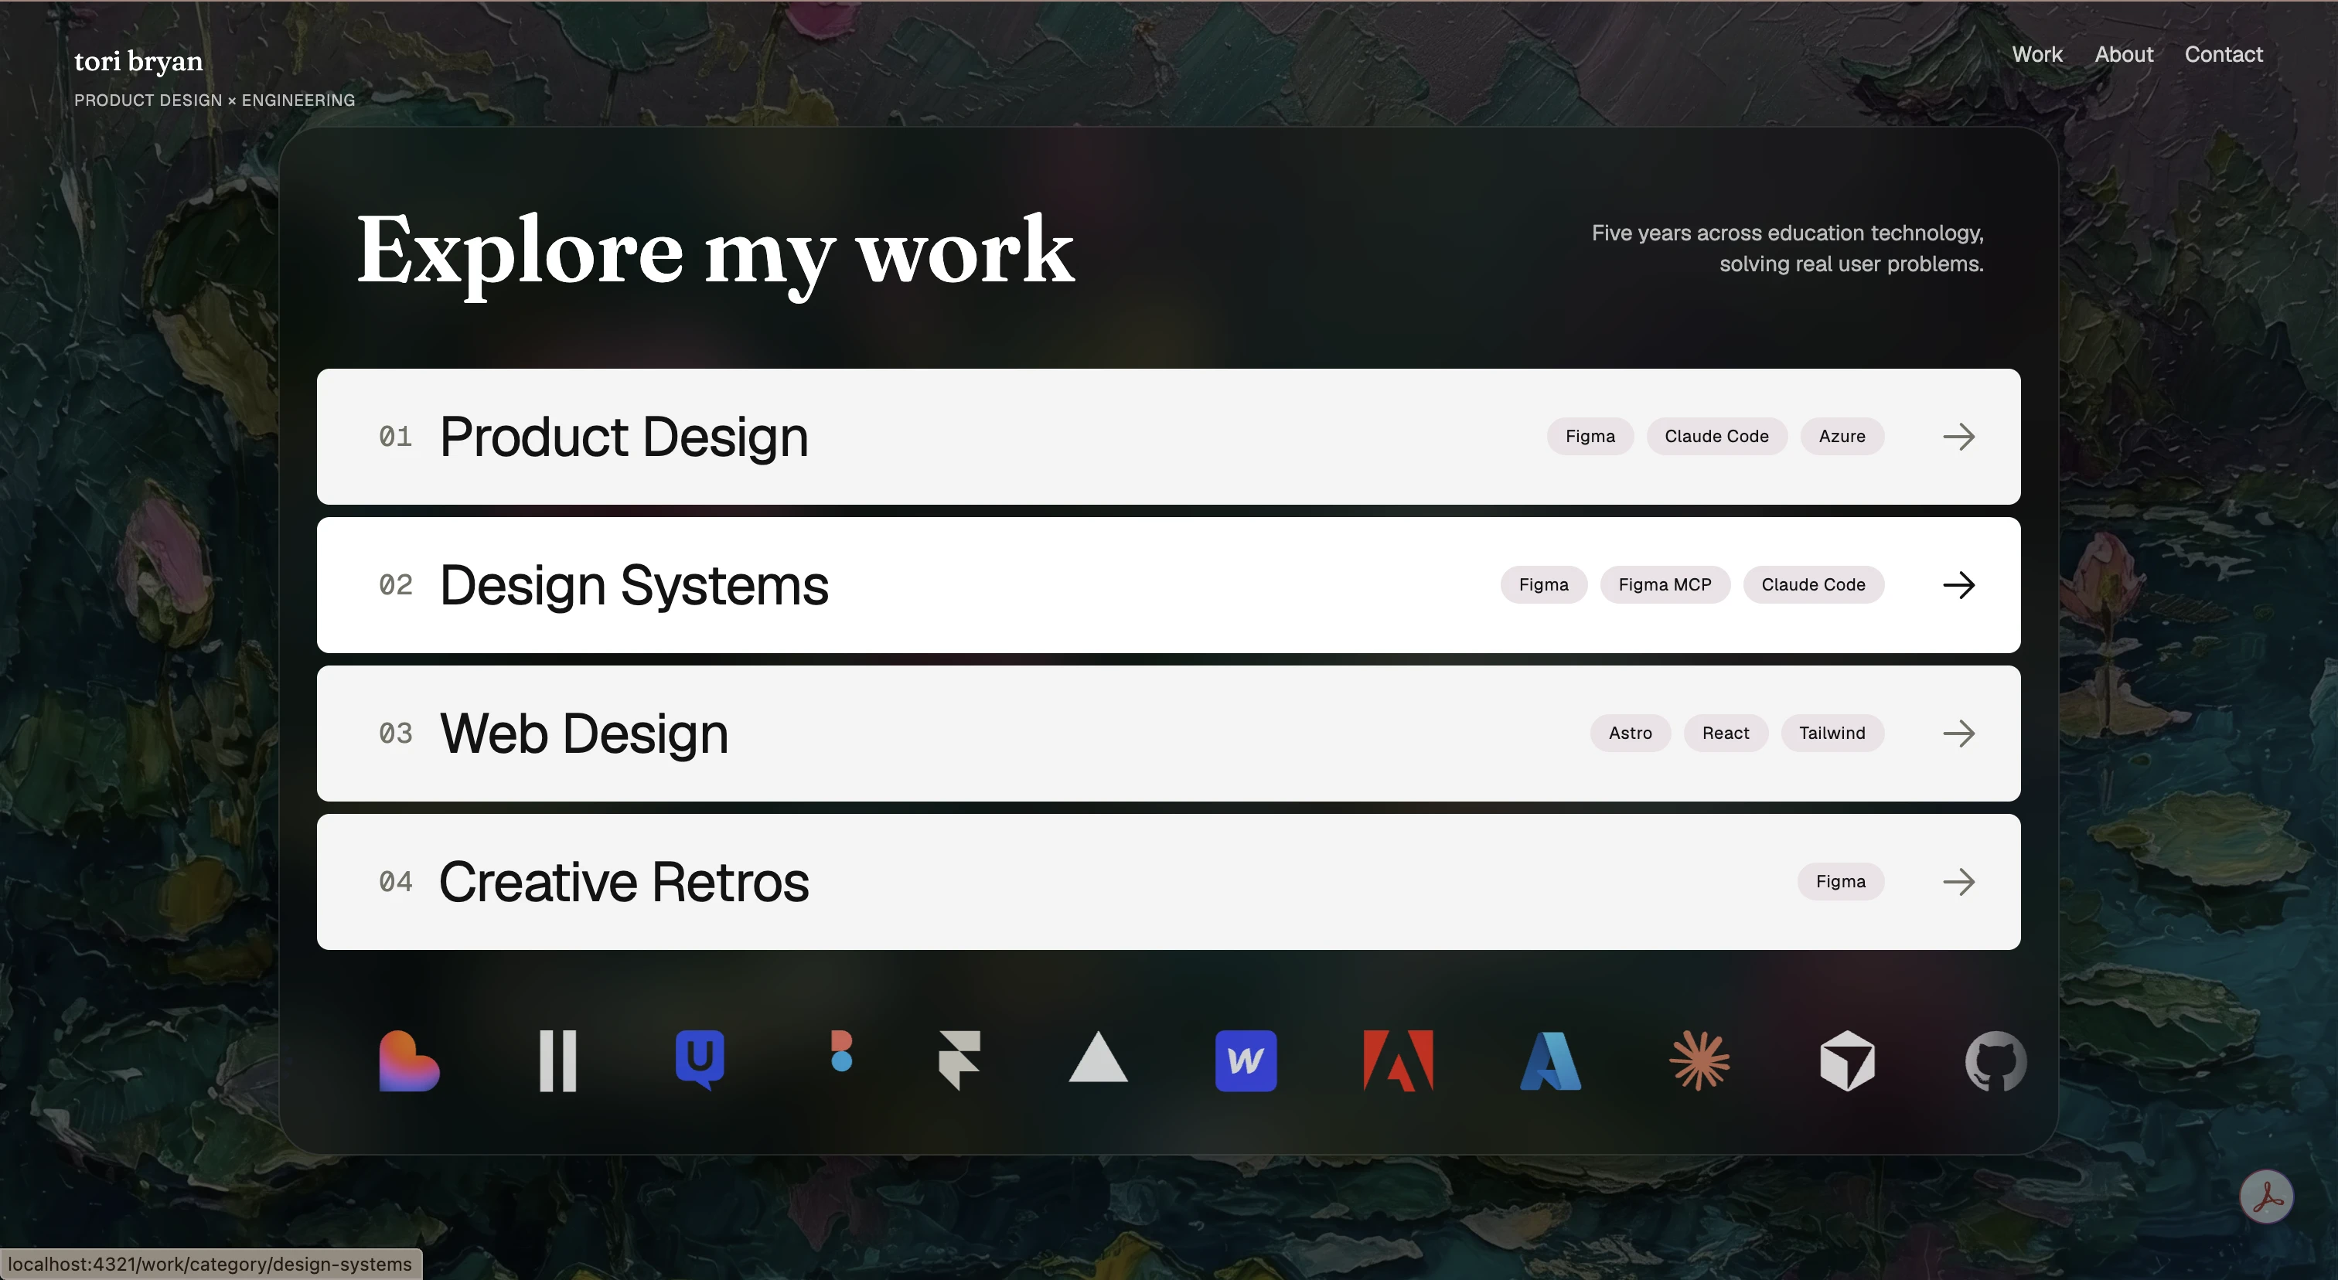Click the Figma tag in Product Design
This screenshot has width=2338, height=1280.
[1590, 437]
